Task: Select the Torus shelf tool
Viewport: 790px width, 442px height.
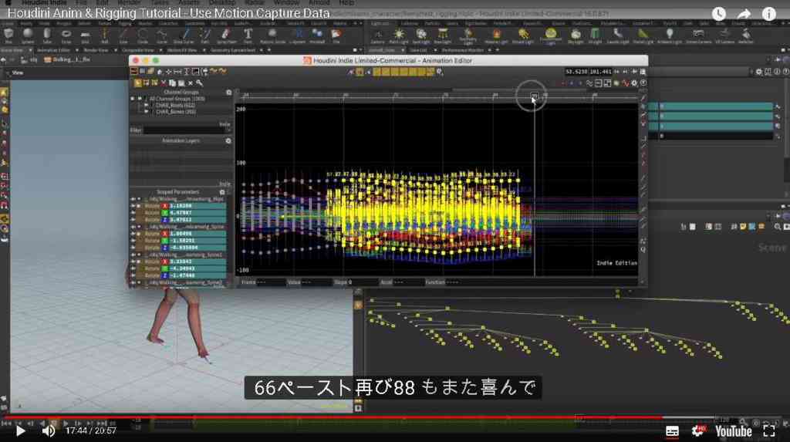Action: click(x=66, y=34)
